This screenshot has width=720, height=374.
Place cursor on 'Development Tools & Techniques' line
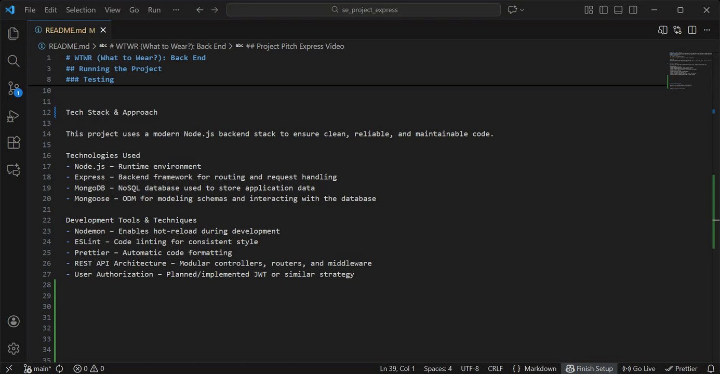[131, 220]
